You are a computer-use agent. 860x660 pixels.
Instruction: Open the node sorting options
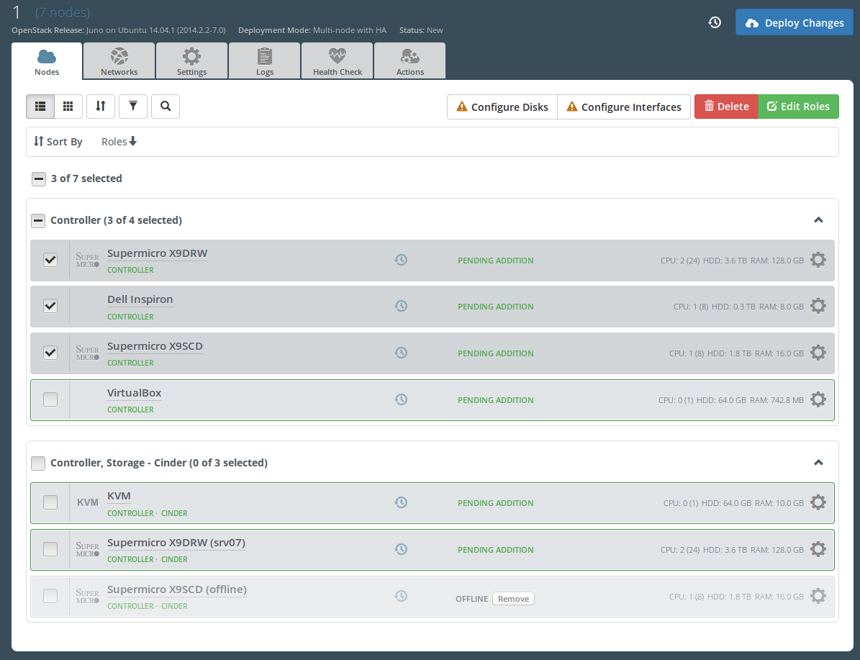click(x=101, y=107)
